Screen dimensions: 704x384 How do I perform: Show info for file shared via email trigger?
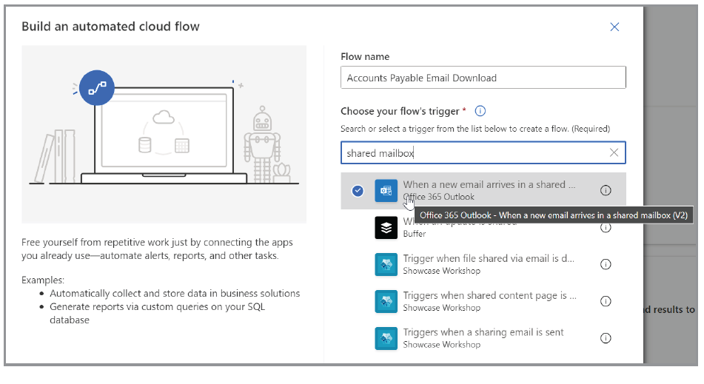tap(606, 265)
